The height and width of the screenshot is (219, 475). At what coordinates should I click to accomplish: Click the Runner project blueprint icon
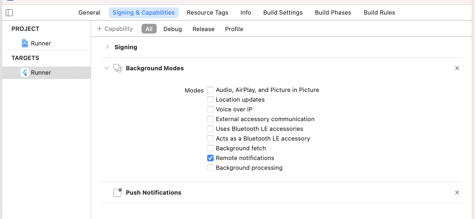tap(25, 43)
